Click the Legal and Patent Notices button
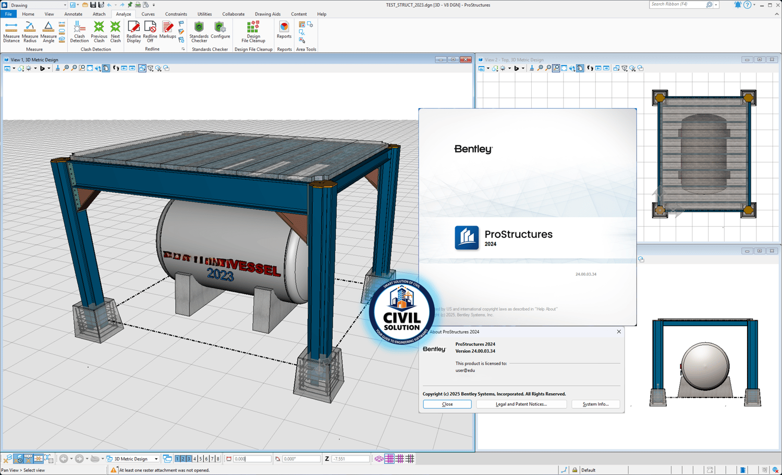This screenshot has height=475, width=782. [521, 404]
